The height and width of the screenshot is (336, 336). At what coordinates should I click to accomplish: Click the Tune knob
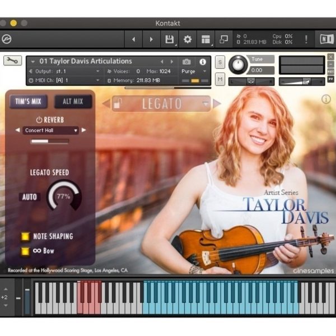point(238,64)
